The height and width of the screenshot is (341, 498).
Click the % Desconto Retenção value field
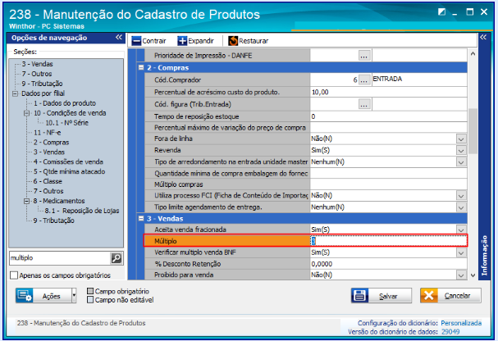click(388, 264)
